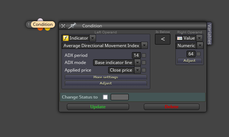Image resolution: width=229 pixels, height=137 pixels.
Task: Click the purple top connector on Condition node
Action: 40,20
